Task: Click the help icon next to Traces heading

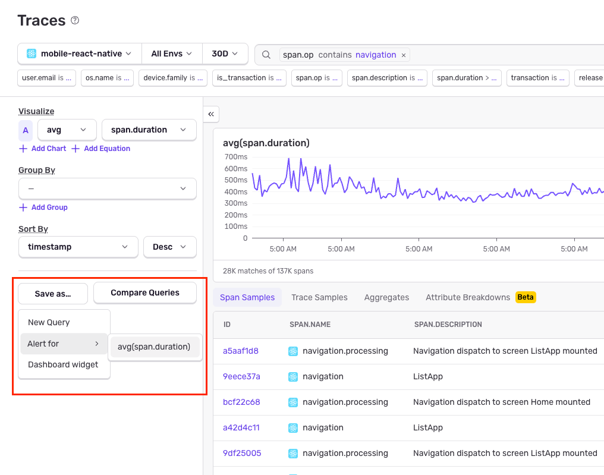Action: coord(74,20)
